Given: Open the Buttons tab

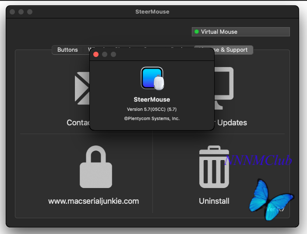Looking at the screenshot, I should (x=67, y=50).
